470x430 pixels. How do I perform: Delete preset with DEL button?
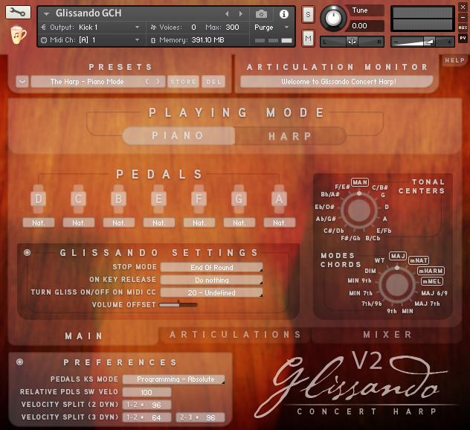click(213, 82)
